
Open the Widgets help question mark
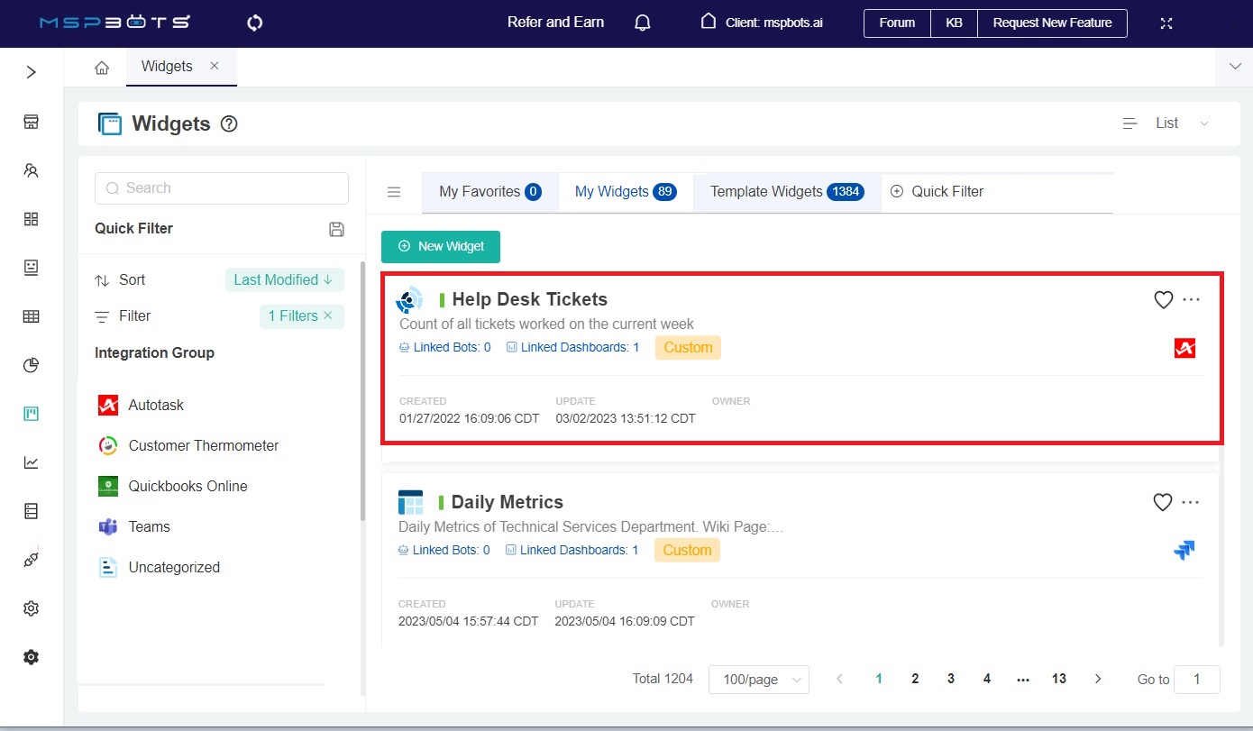[229, 124]
